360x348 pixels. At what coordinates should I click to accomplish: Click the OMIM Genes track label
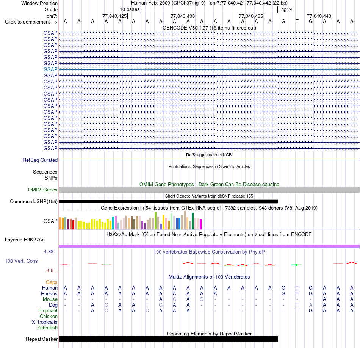click(x=42, y=190)
